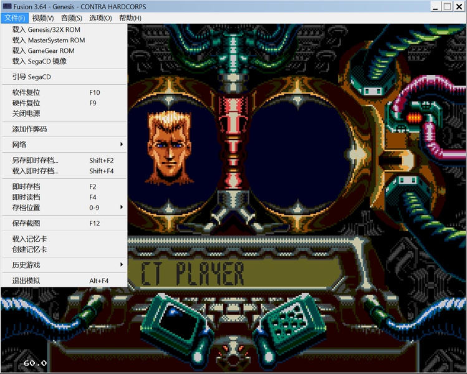Maximize the Fusion window

(x=447, y=7)
